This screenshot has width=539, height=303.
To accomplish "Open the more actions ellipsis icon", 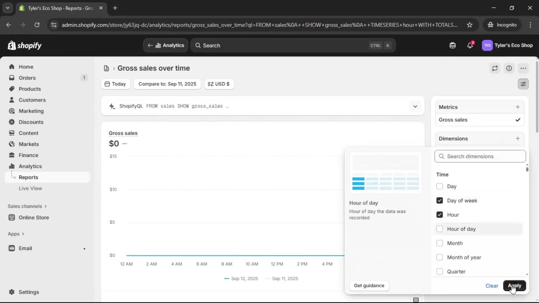I will (x=524, y=68).
